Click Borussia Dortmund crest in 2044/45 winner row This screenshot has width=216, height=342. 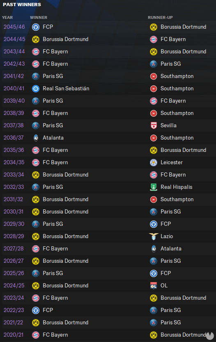pos(36,39)
